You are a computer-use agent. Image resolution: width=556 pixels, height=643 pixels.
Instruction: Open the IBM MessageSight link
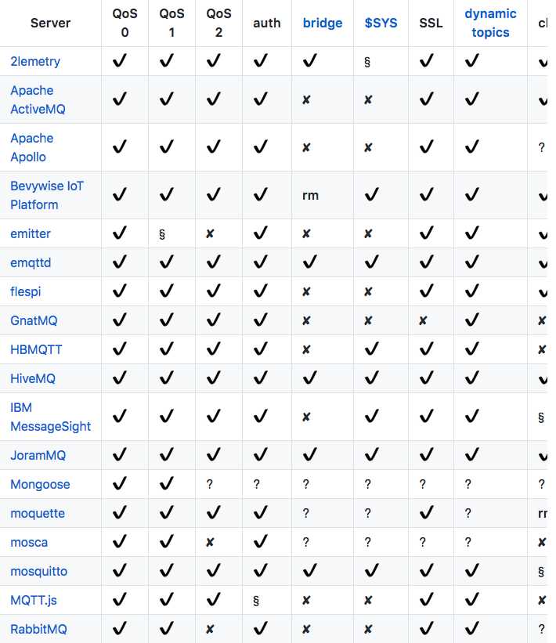50,417
